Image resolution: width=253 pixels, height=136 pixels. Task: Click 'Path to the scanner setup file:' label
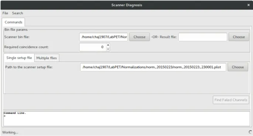click(29, 67)
